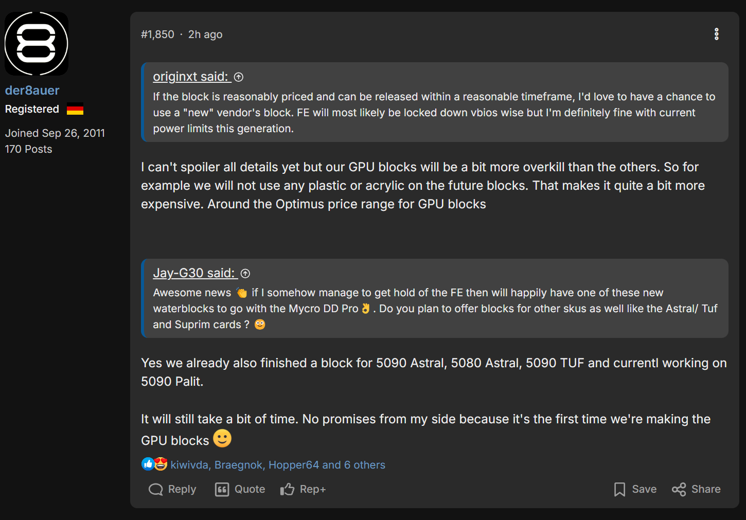
Task: Click the like reaction icon
Action: pyautogui.click(x=148, y=464)
